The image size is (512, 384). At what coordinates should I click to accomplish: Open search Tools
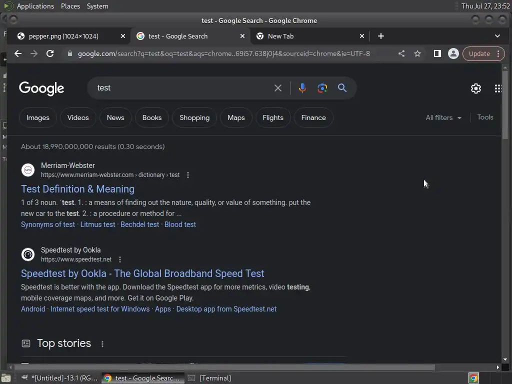(x=485, y=117)
